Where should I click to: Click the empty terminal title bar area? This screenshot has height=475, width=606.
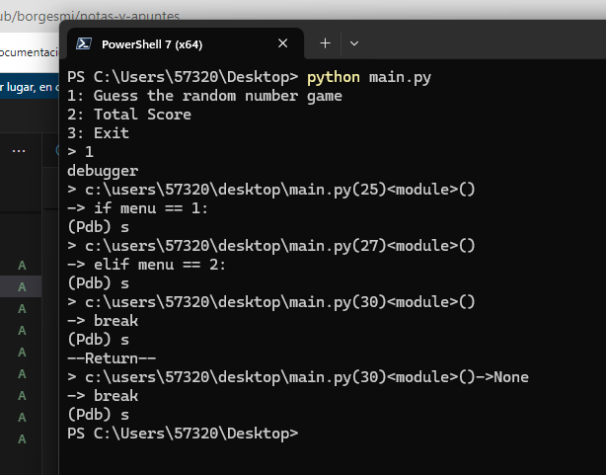click(474, 43)
